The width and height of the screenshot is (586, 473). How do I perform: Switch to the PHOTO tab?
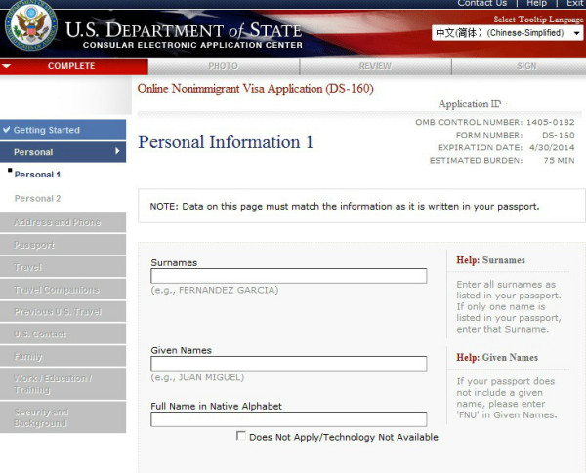coord(223,66)
